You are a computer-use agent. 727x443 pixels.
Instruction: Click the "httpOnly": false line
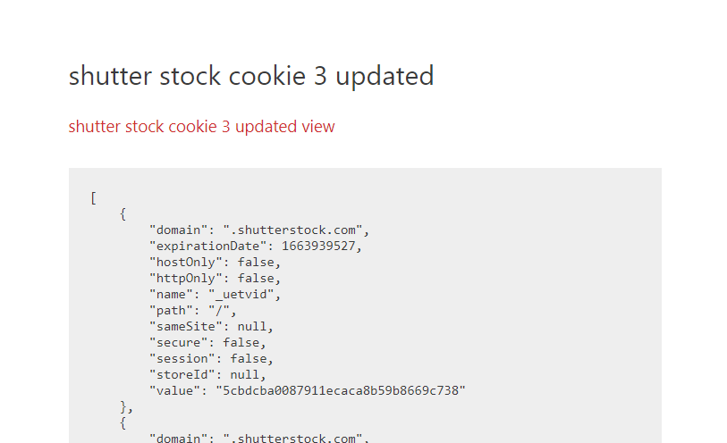(x=216, y=278)
